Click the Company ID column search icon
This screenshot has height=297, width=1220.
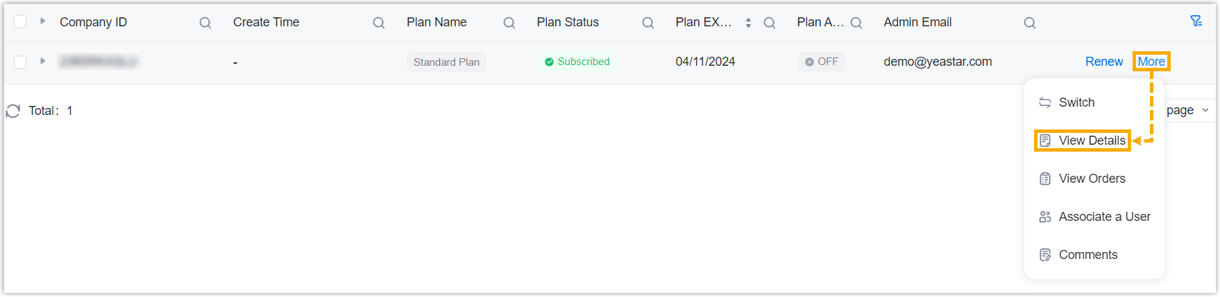205,23
